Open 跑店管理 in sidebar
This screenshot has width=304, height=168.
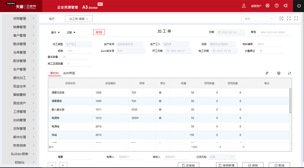point(19,44)
